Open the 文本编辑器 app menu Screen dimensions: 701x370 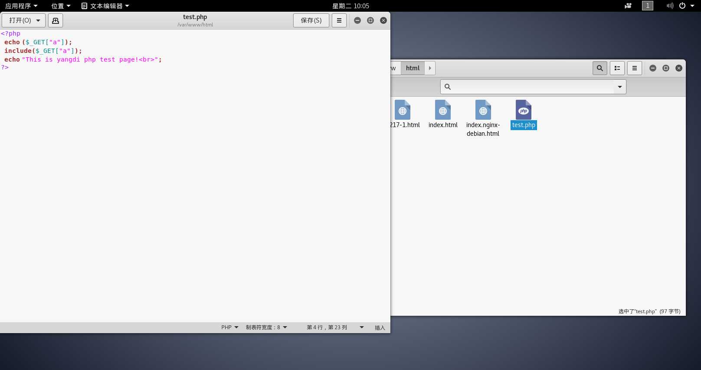pyautogui.click(x=105, y=6)
